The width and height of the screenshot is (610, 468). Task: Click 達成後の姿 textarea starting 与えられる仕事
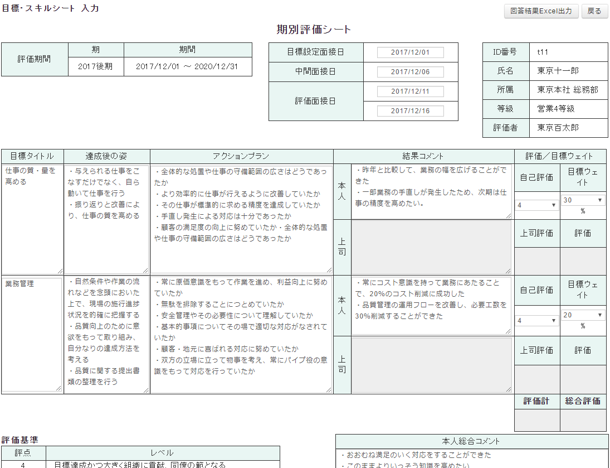click(x=106, y=219)
